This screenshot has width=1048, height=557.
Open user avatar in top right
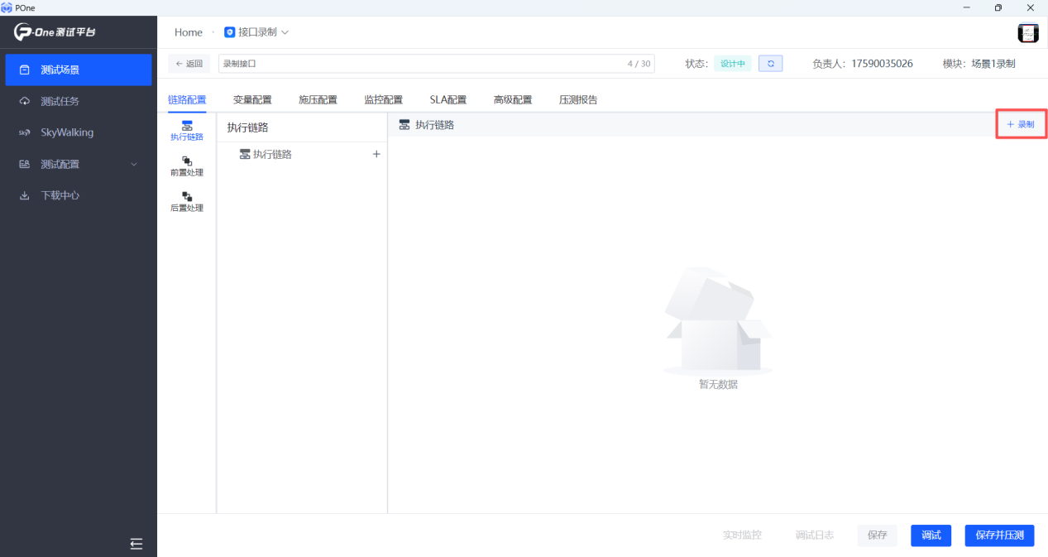(x=1028, y=33)
